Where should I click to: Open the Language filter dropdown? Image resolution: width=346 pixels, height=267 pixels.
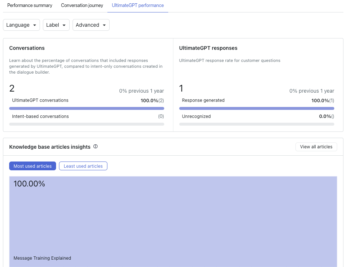21,25
